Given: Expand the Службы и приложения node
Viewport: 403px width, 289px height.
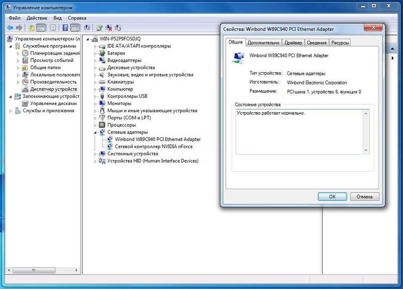Looking at the screenshot, I should [10, 111].
